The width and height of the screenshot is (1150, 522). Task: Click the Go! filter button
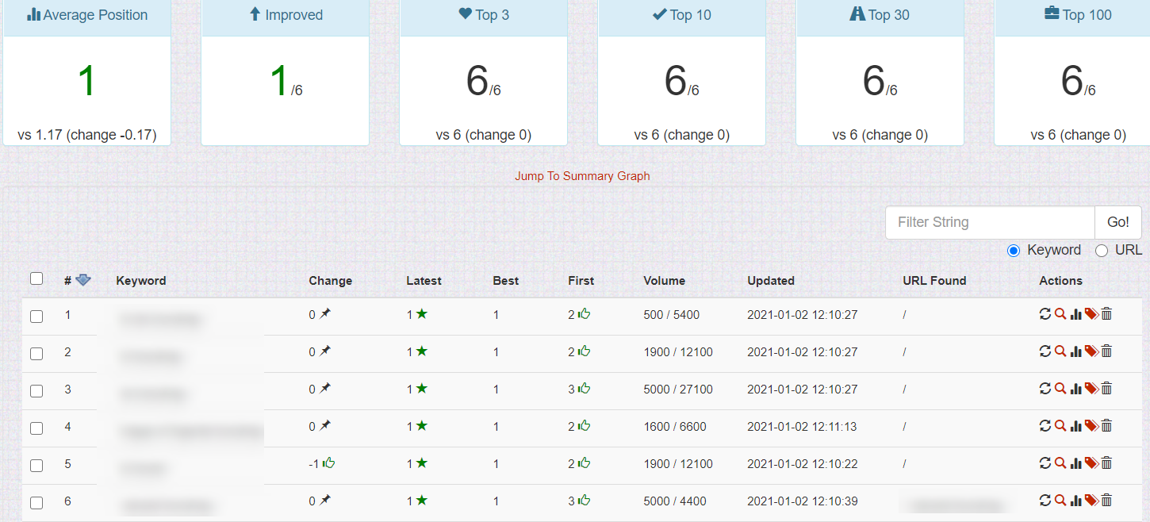(1118, 222)
